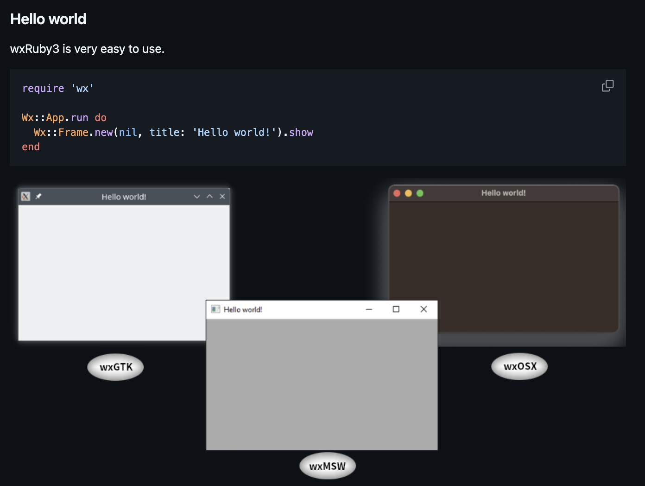
Task: Maximize the wxGTK window using up chevron
Action: pos(209,197)
